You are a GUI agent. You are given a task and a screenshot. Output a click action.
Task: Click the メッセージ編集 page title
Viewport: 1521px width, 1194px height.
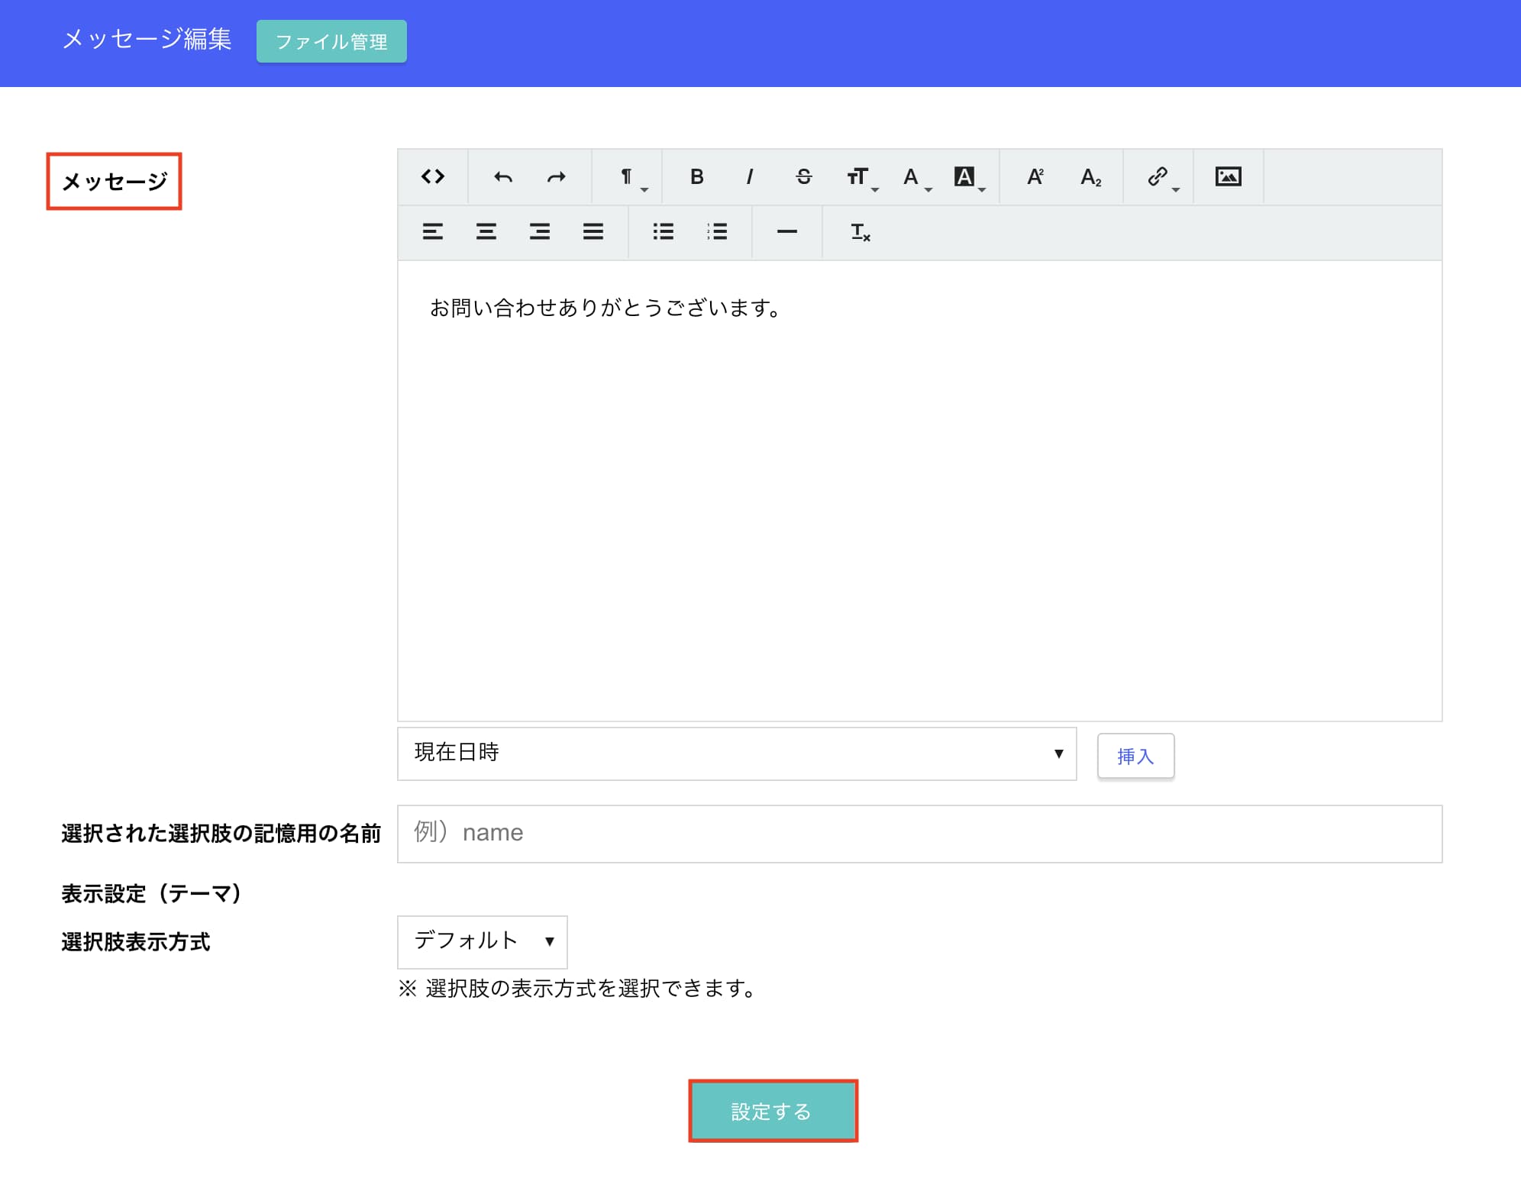(147, 39)
